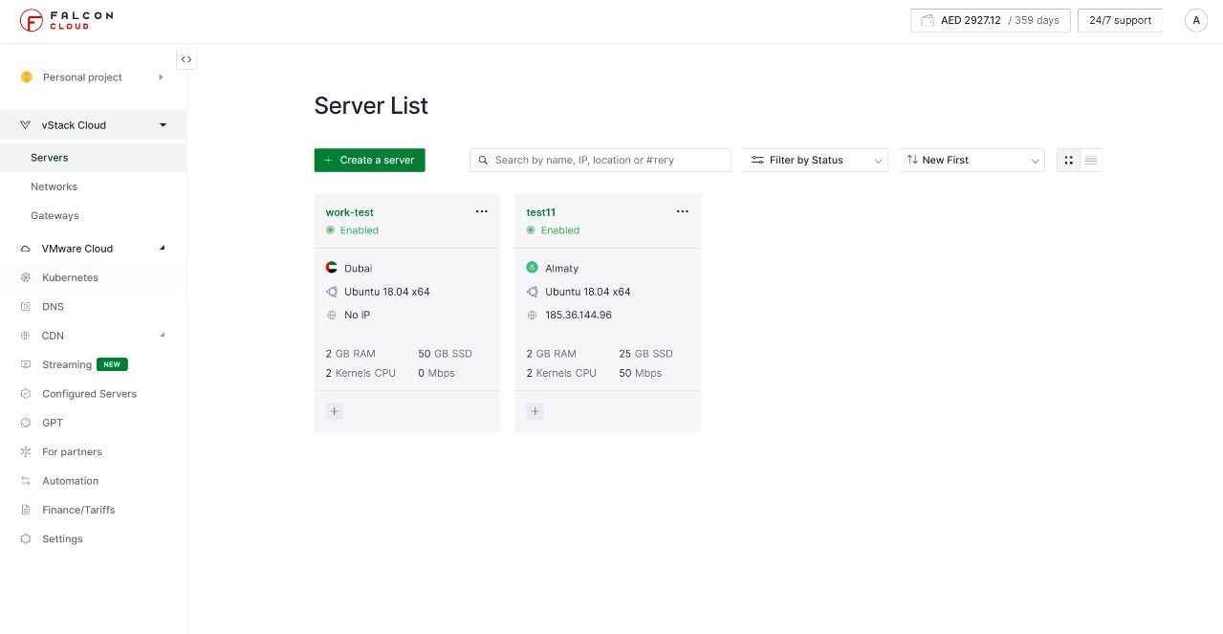
Task: Click the plus icon on test11 card
Action: [x=535, y=411]
